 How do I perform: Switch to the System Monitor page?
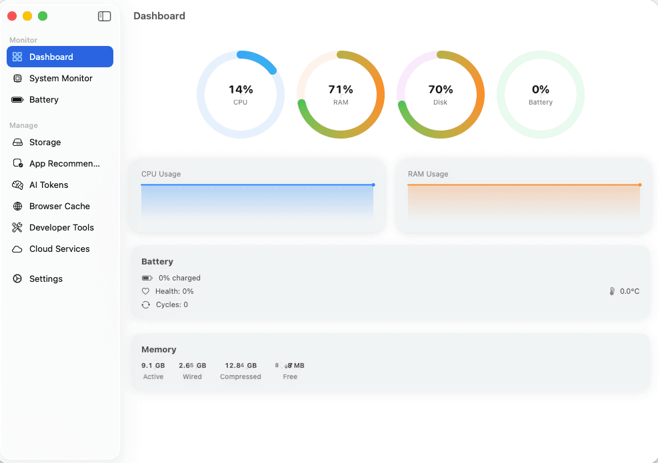coord(59,78)
